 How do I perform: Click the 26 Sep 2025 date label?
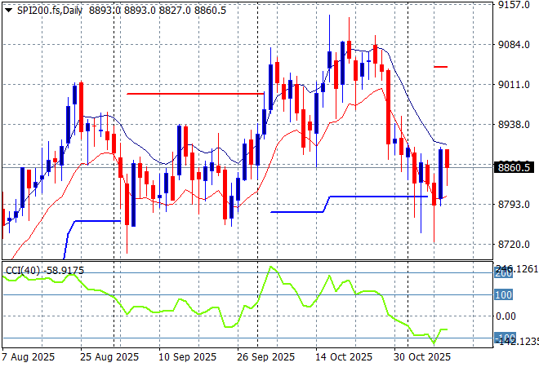click(265, 357)
